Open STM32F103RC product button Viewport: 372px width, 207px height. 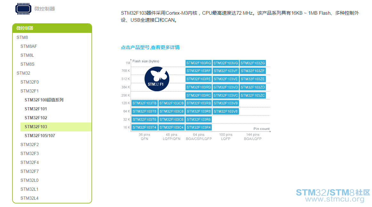tap(199, 95)
